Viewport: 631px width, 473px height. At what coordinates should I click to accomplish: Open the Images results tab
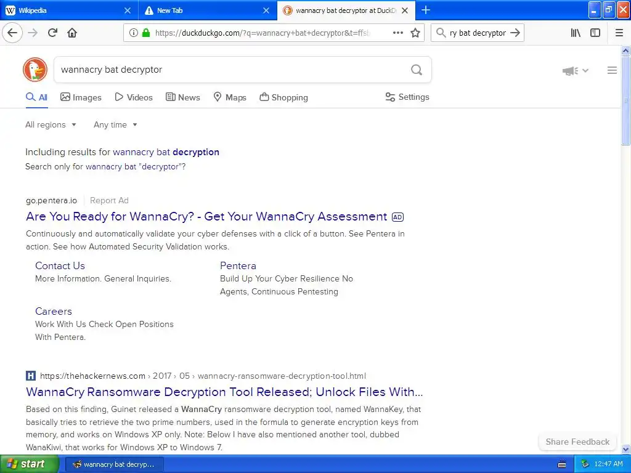[81, 97]
